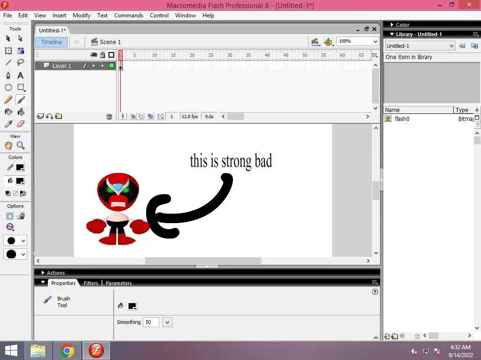The height and width of the screenshot is (360, 481).
Task: Open Chrome from the taskbar
Action: pyautogui.click(x=67, y=351)
